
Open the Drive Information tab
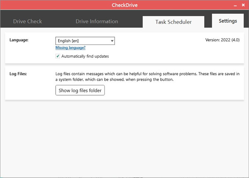click(x=97, y=22)
